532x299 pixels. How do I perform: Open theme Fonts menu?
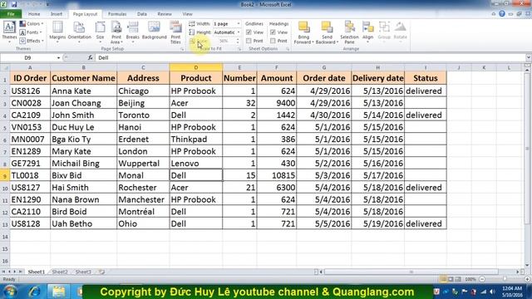click(x=31, y=32)
